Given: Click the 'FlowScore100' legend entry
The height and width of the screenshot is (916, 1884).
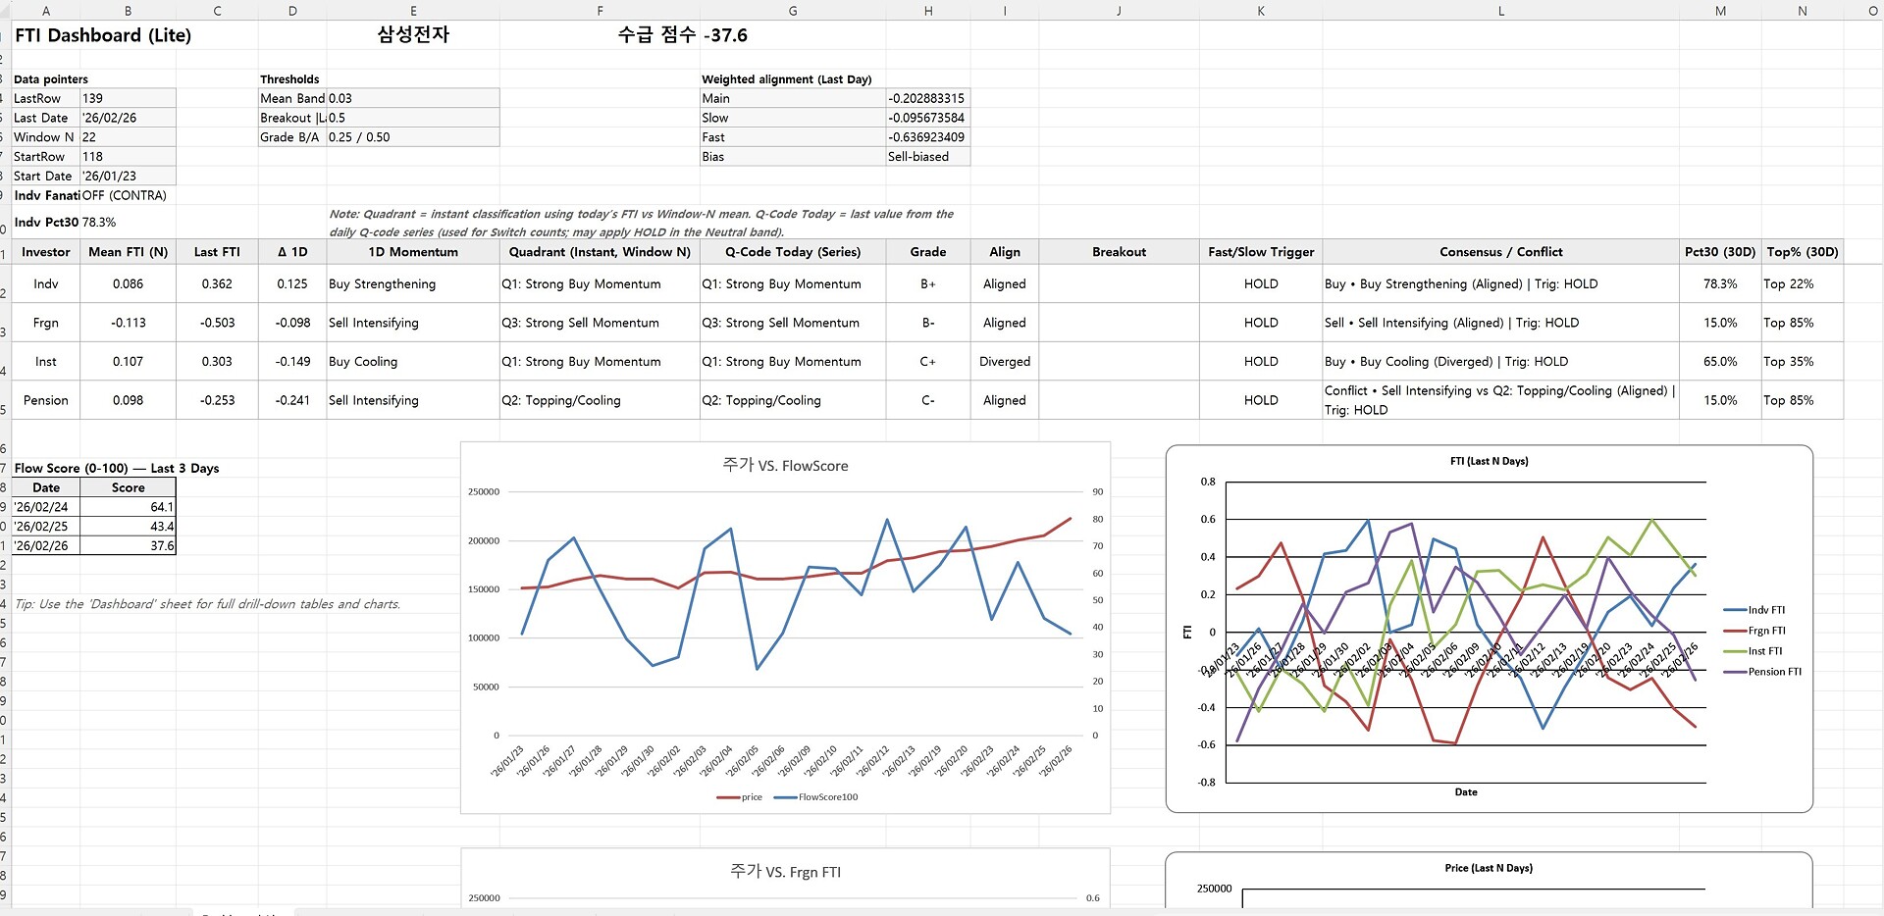Looking at the screenshot, I should coord(816,797).
